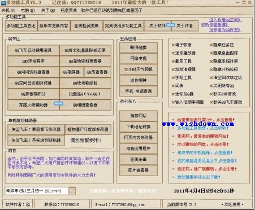
Task: Open the 关机 menu
Action: (8, 10)
